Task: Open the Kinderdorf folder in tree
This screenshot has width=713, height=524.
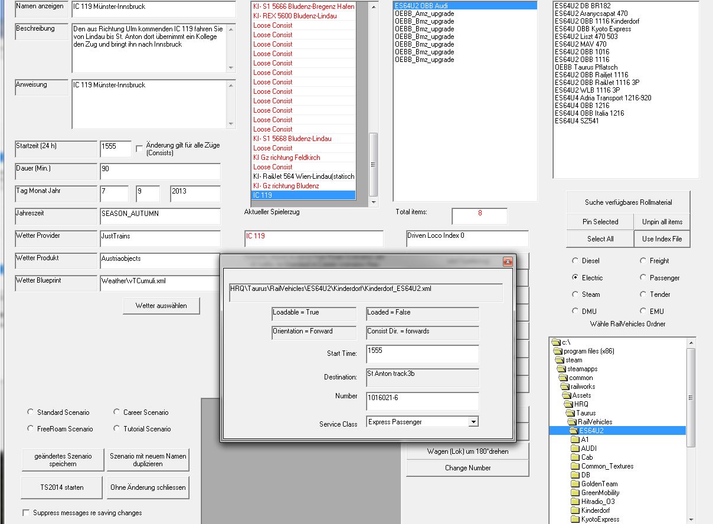Action: point(596,510)
